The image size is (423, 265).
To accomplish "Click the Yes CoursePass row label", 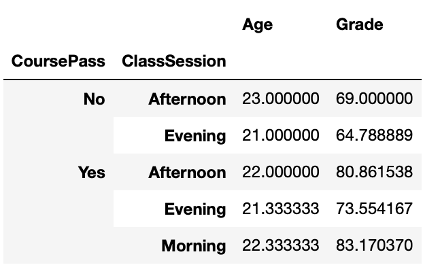I will point(91,173).
